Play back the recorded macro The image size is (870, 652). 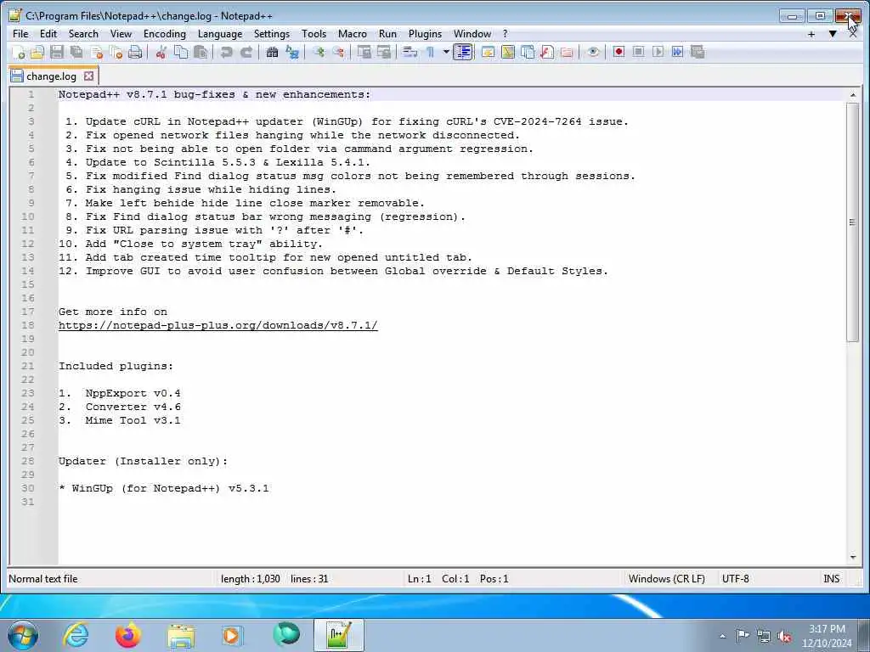pyautogui.click(x=658, y=52)
